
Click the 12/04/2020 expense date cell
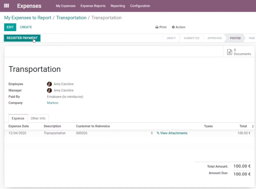(17, 133)
